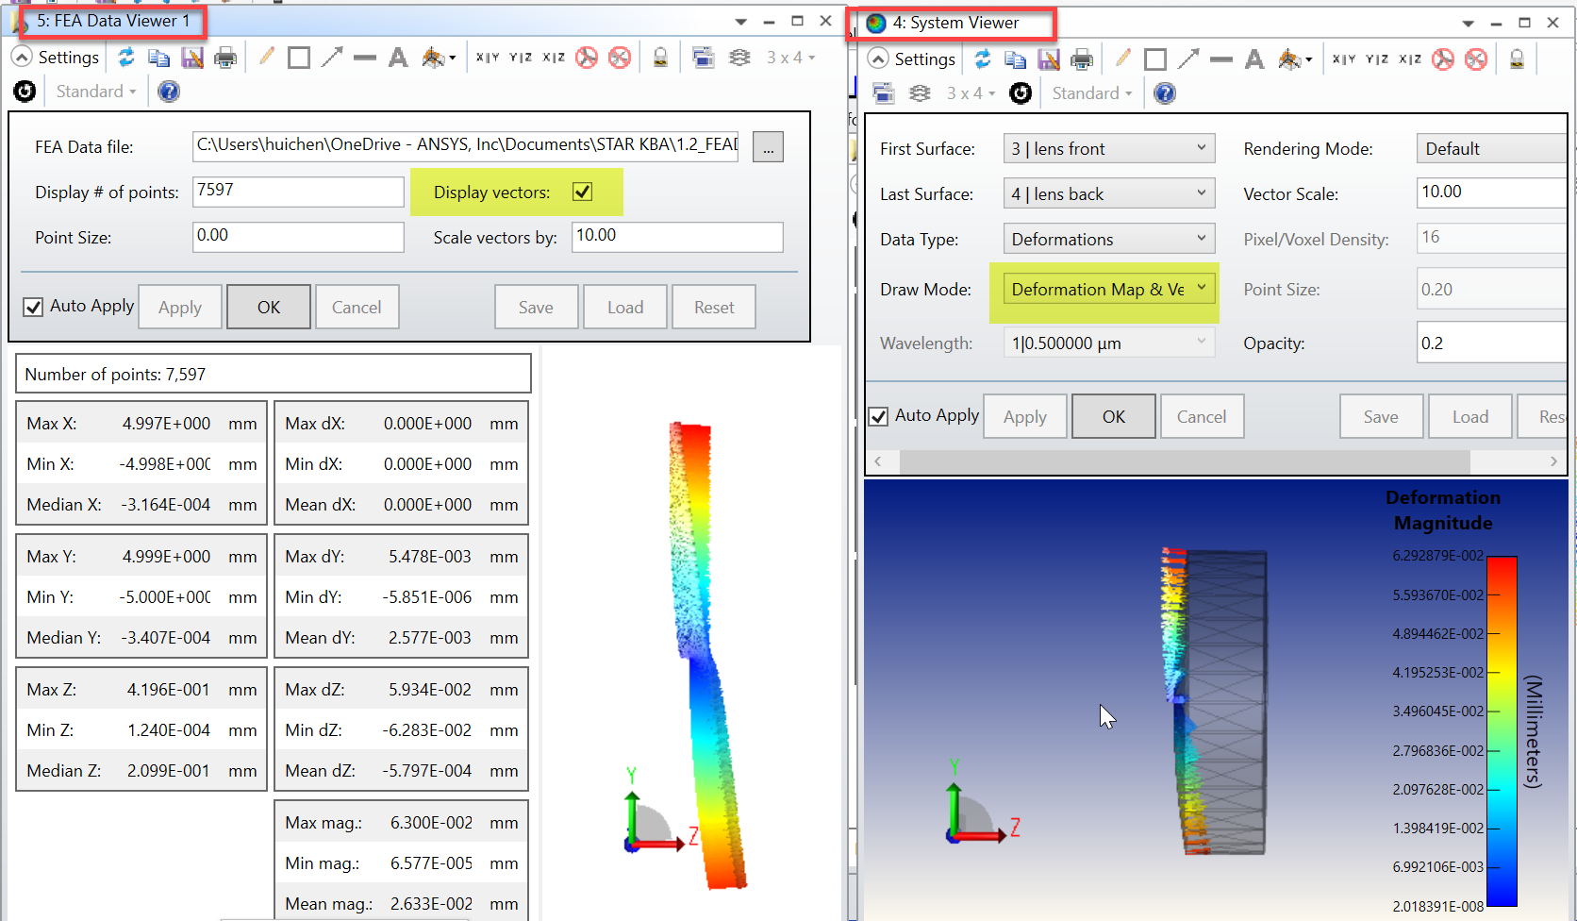
Task: Select the FEA Data Viewer 1 tab
Action: [112, 21]
